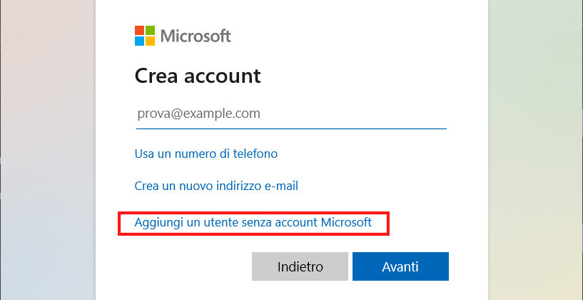
Task: Click the blue square of the Microsoft logo
Action: tap(139, 41)
